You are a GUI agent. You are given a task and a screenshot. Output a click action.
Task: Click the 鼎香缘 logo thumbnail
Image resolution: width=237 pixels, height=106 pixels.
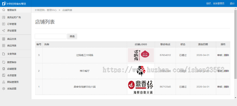click(x=141, y=87)
